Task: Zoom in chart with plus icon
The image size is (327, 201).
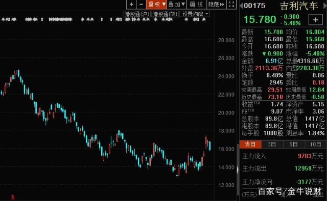Action: (x=131, y=5)
